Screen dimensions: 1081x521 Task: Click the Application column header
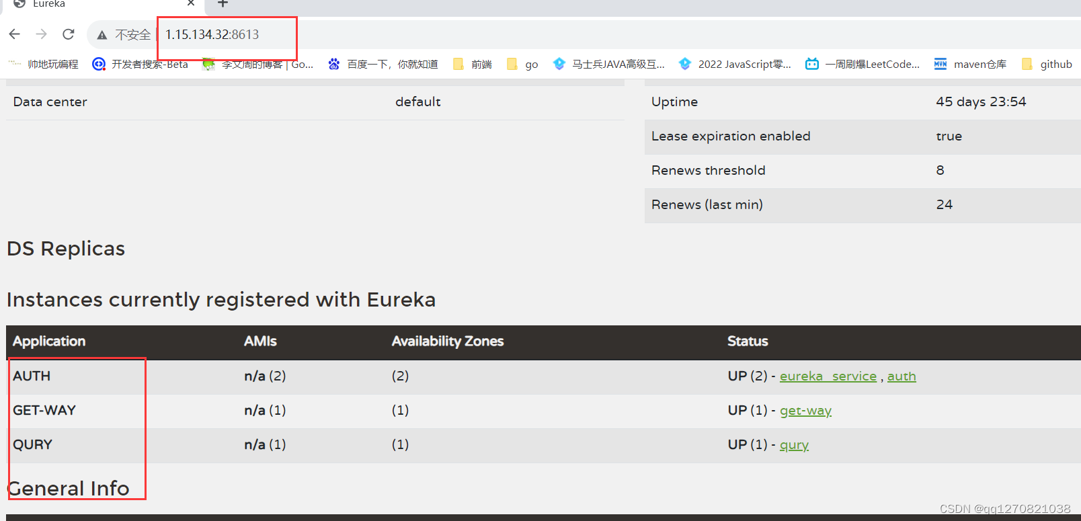(49, 342)
